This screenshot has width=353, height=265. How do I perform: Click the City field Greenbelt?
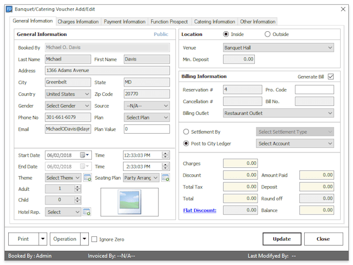click(68, 82)
